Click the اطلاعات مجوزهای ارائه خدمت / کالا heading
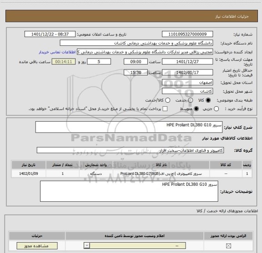262x253 pixels. [x=227, y=211]
